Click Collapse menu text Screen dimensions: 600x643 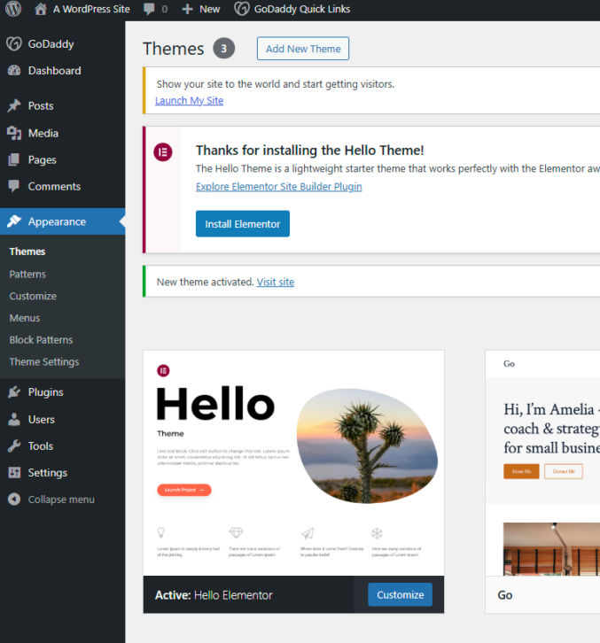(x=61, y=500)
